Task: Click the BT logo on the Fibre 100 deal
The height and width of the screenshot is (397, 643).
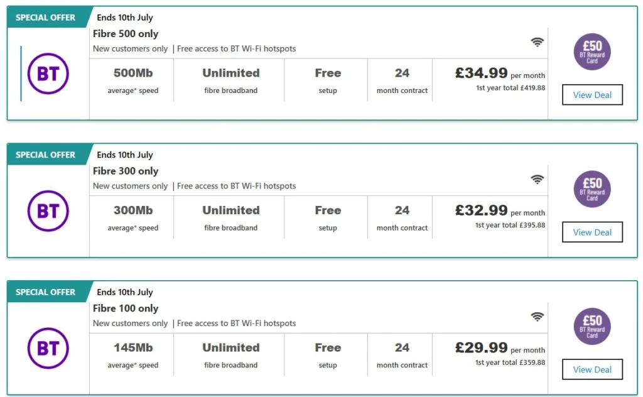Action: click(48, 348)
